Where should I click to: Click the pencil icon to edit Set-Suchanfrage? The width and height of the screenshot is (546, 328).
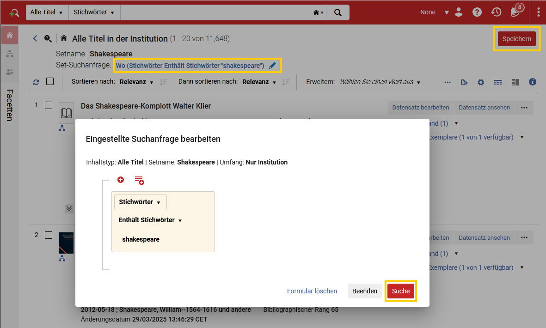click(x=272, y=66)
